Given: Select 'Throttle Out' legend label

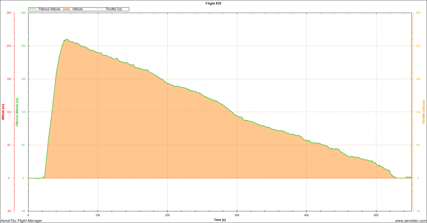Looking at the screenshot, I should pyautogui.click(x=114, y=9).
